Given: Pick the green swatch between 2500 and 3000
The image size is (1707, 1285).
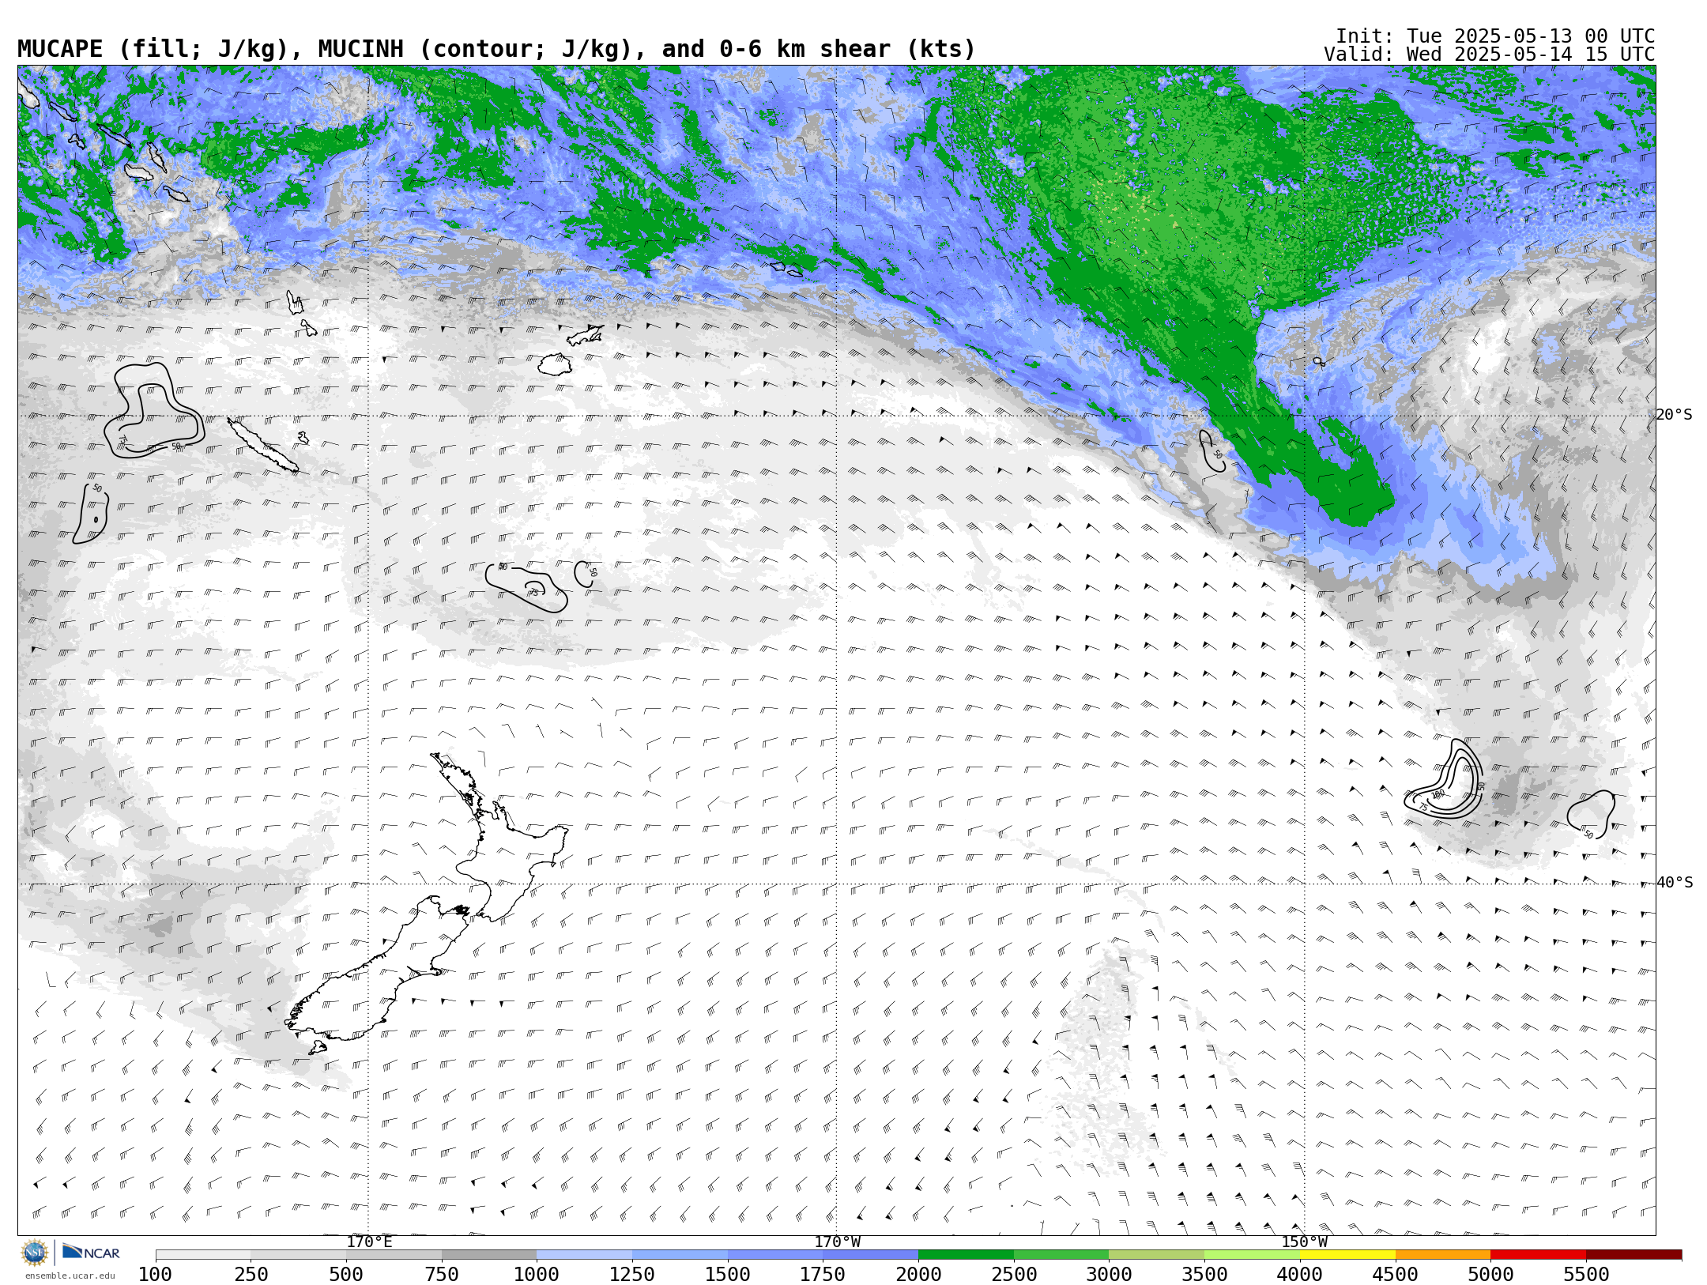Looking at the screenshot, I should pos(1061,1255).
